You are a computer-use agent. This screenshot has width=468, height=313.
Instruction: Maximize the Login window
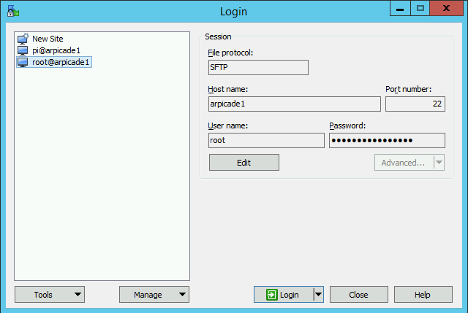(x=420, y=8)
